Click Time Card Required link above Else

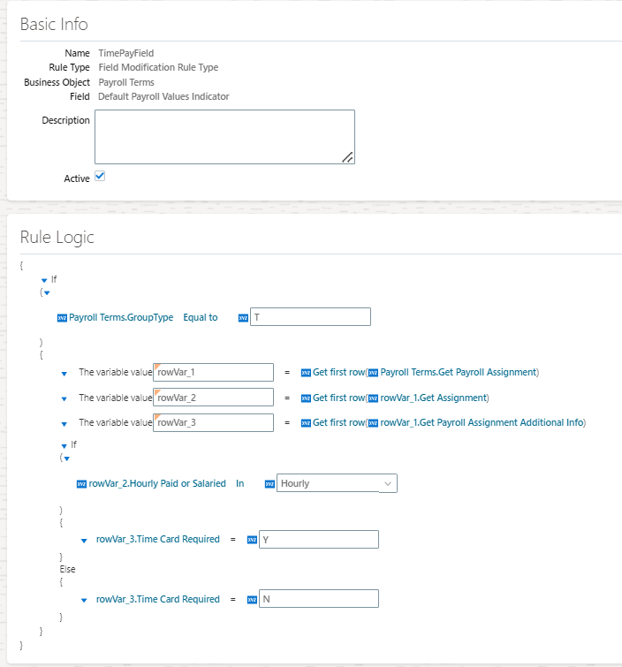pyautogui.click(x=158, y=540)
